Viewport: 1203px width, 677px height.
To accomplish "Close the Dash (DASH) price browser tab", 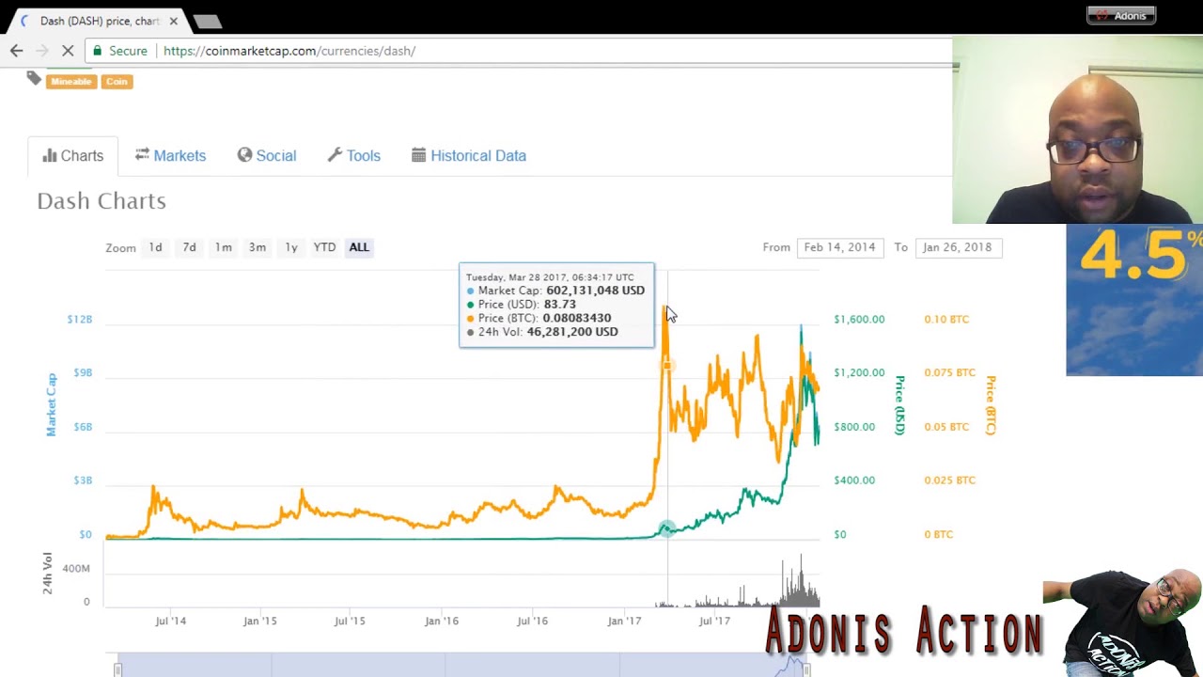I will tap(173, 21).
